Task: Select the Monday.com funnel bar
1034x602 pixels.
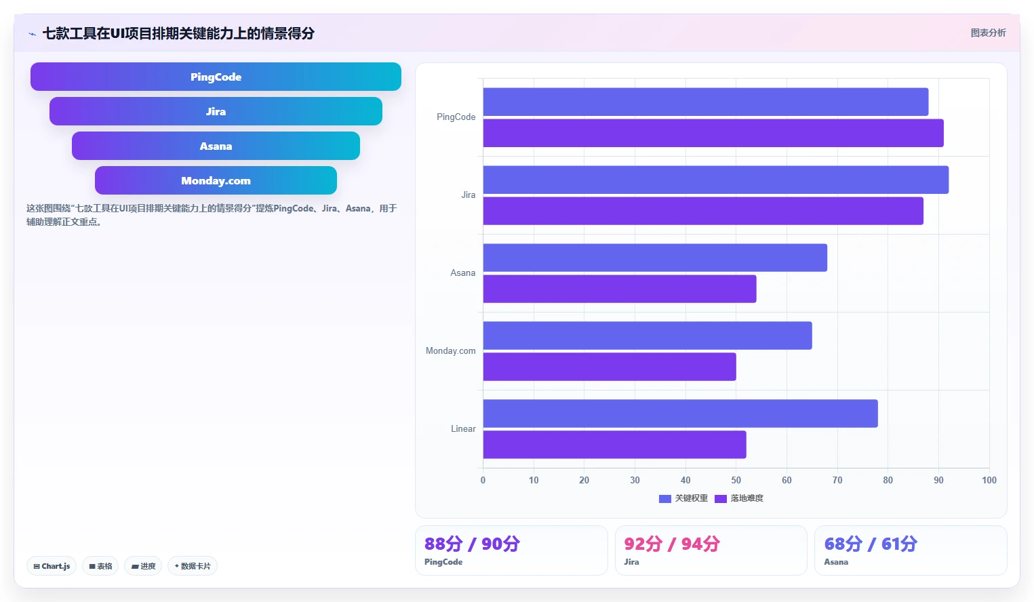Action: click(x=216, y=180)
